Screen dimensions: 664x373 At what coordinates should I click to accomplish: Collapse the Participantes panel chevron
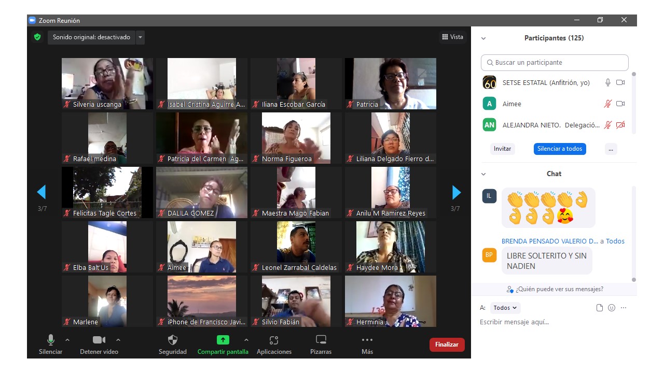coord(483,38)
